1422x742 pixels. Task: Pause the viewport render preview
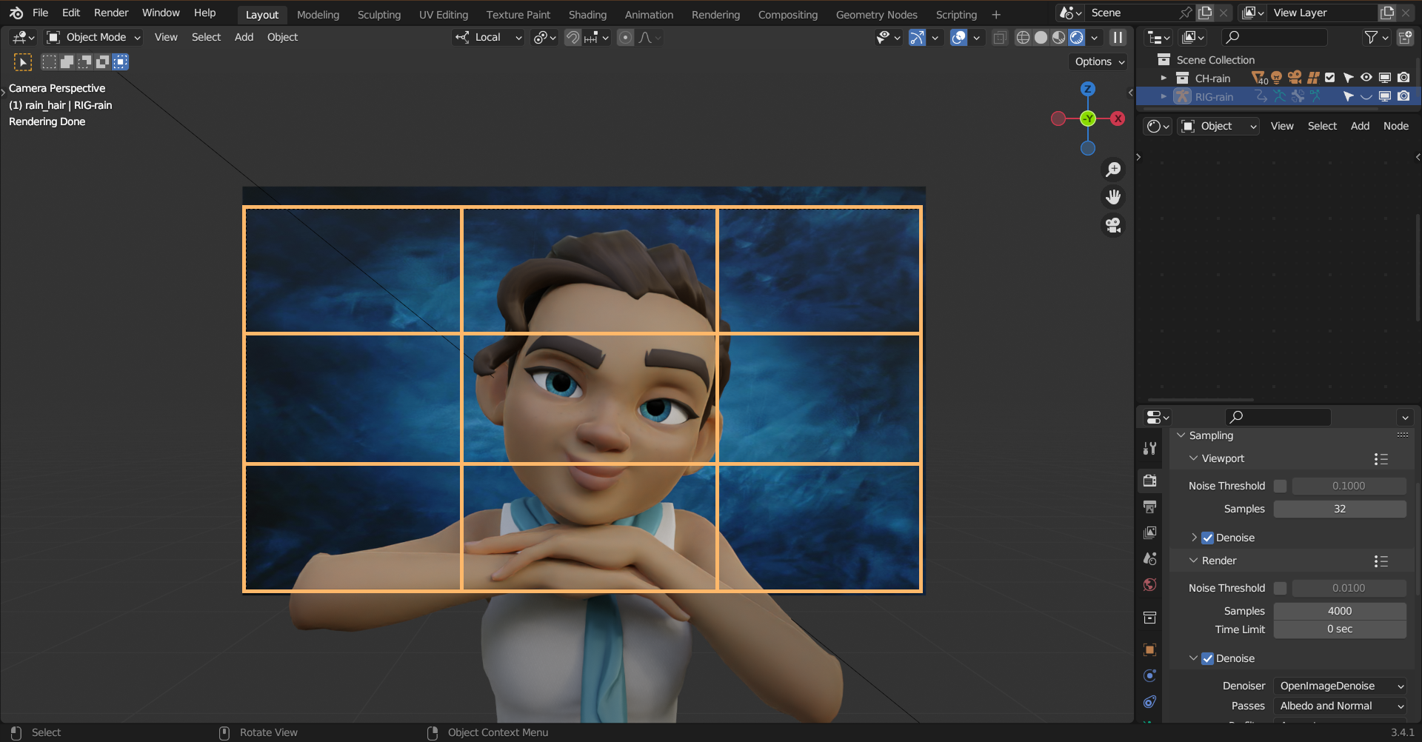point(1118,37)
